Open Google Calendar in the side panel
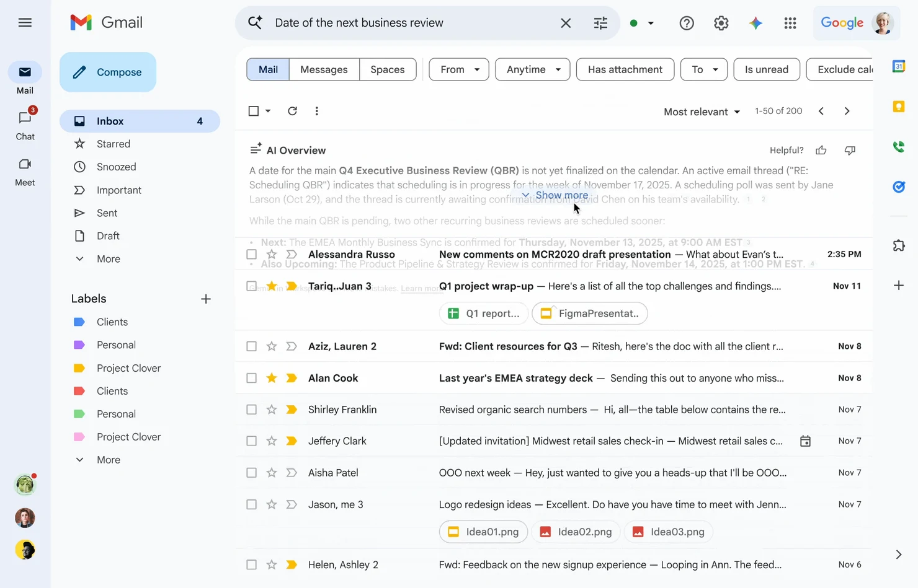Screen dimensions: 918x588 pos(899,66)
